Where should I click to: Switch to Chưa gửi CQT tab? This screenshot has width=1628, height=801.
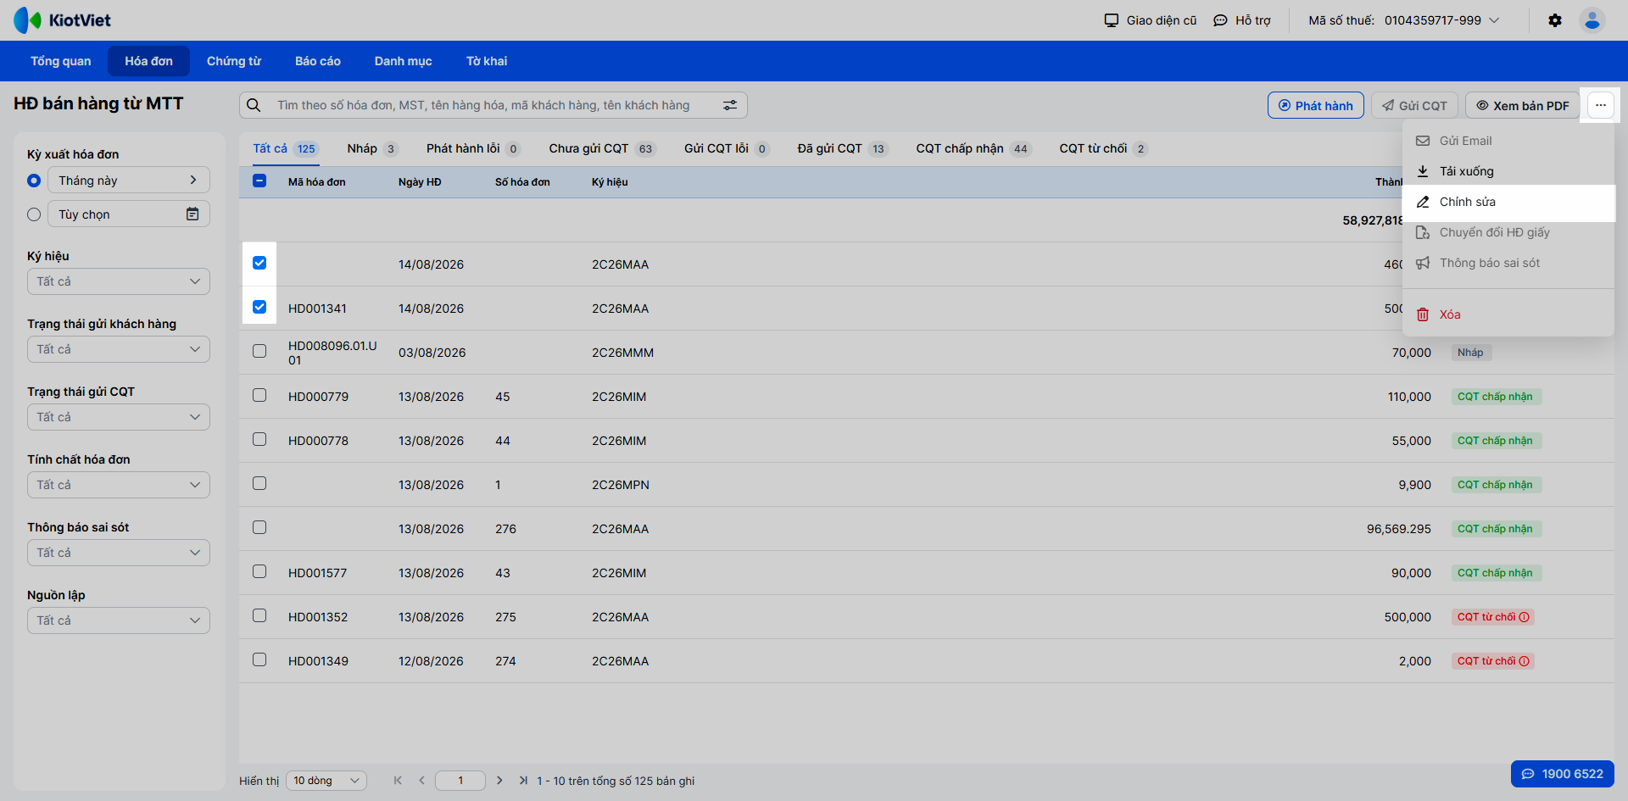(x=601, y=148)
